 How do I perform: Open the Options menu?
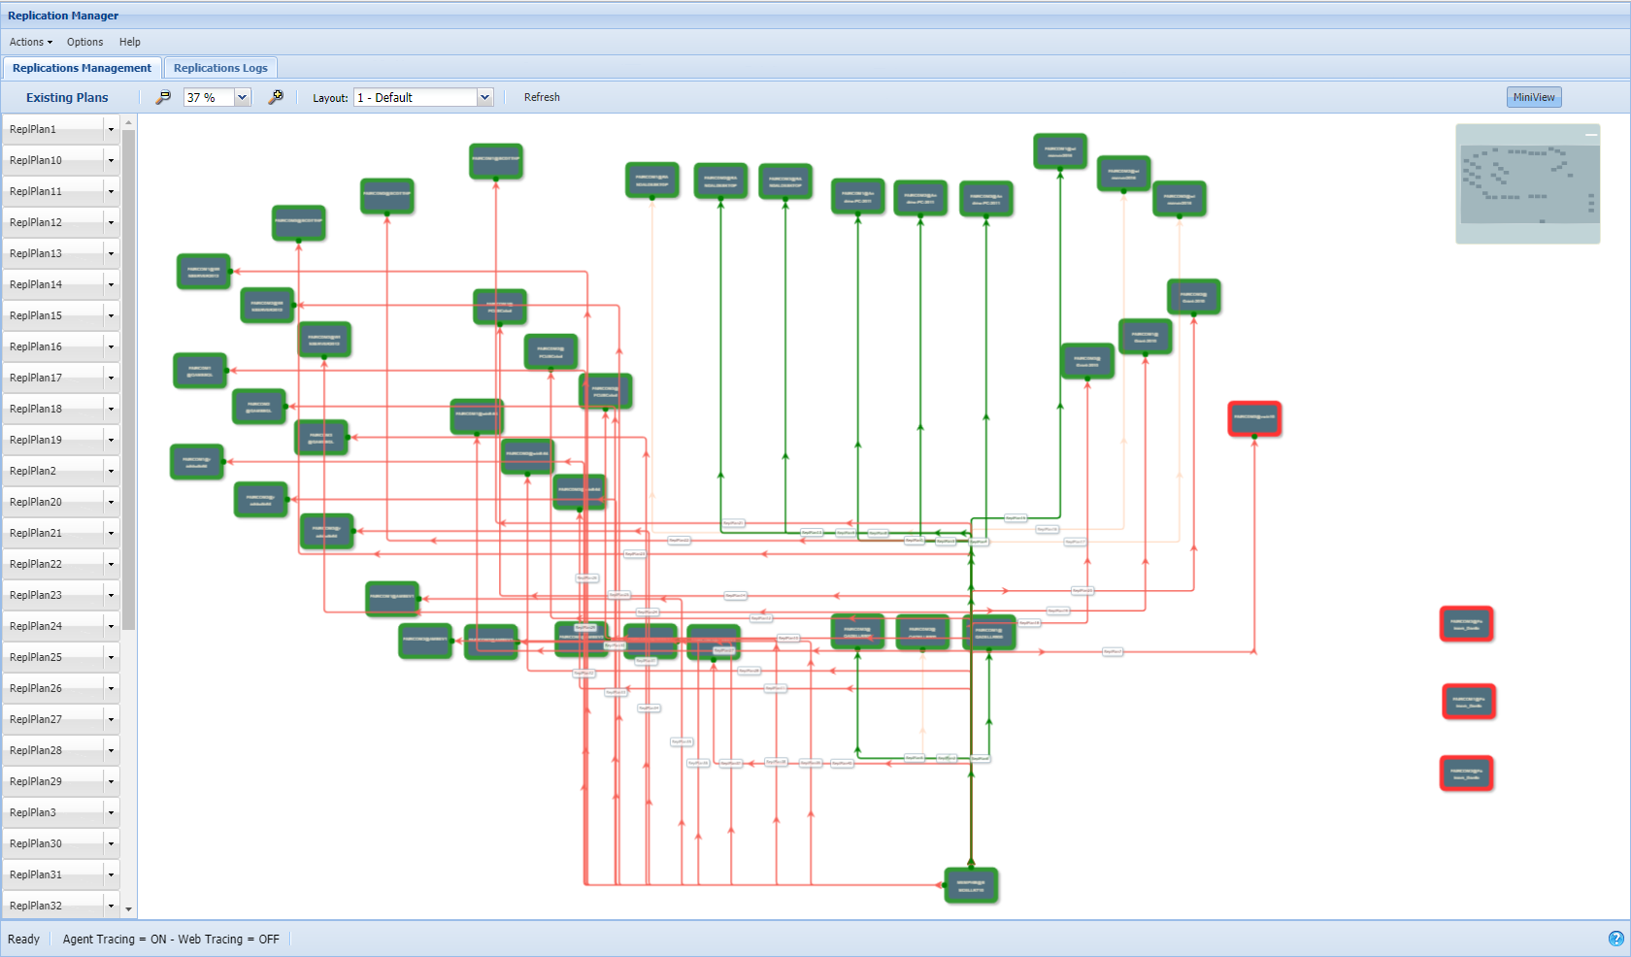click(x=84, y=42)
